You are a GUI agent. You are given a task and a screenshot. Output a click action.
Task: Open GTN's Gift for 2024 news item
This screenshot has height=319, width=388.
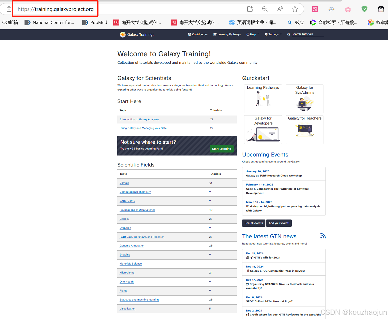point(284,255)
